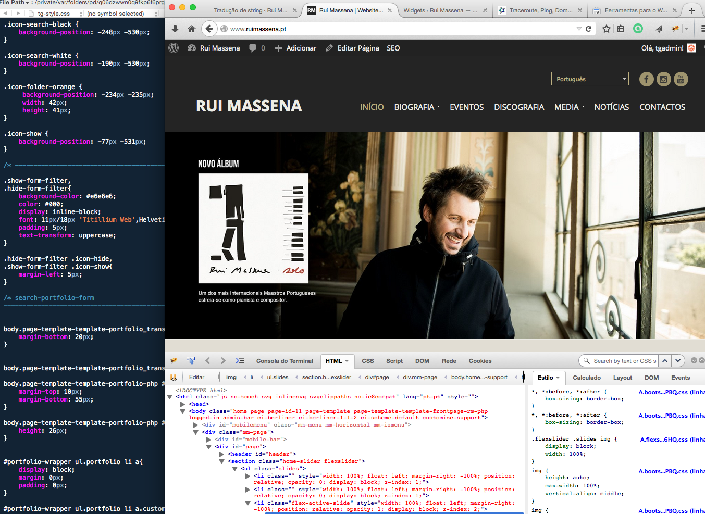
Task: Click the Firebug break on mutate icon
Action: (x=173, y=377)
